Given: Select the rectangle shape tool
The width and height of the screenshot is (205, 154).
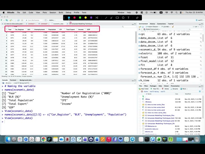Looking at the screenshot, I should click(117, 18).
